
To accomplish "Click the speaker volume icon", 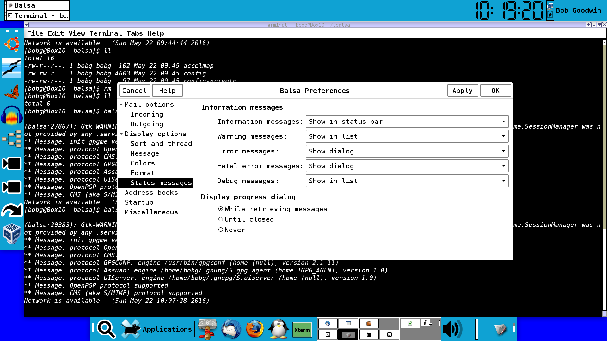I will tap(452, 329).
